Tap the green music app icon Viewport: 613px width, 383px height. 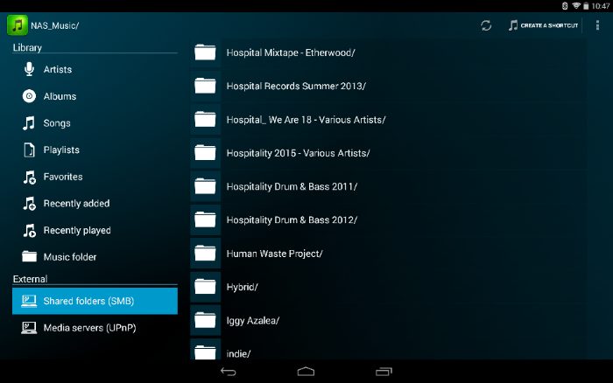coord(18,25)
